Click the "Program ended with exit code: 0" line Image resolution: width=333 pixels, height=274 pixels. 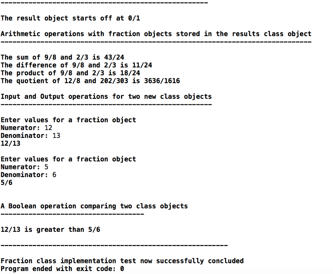62,269
